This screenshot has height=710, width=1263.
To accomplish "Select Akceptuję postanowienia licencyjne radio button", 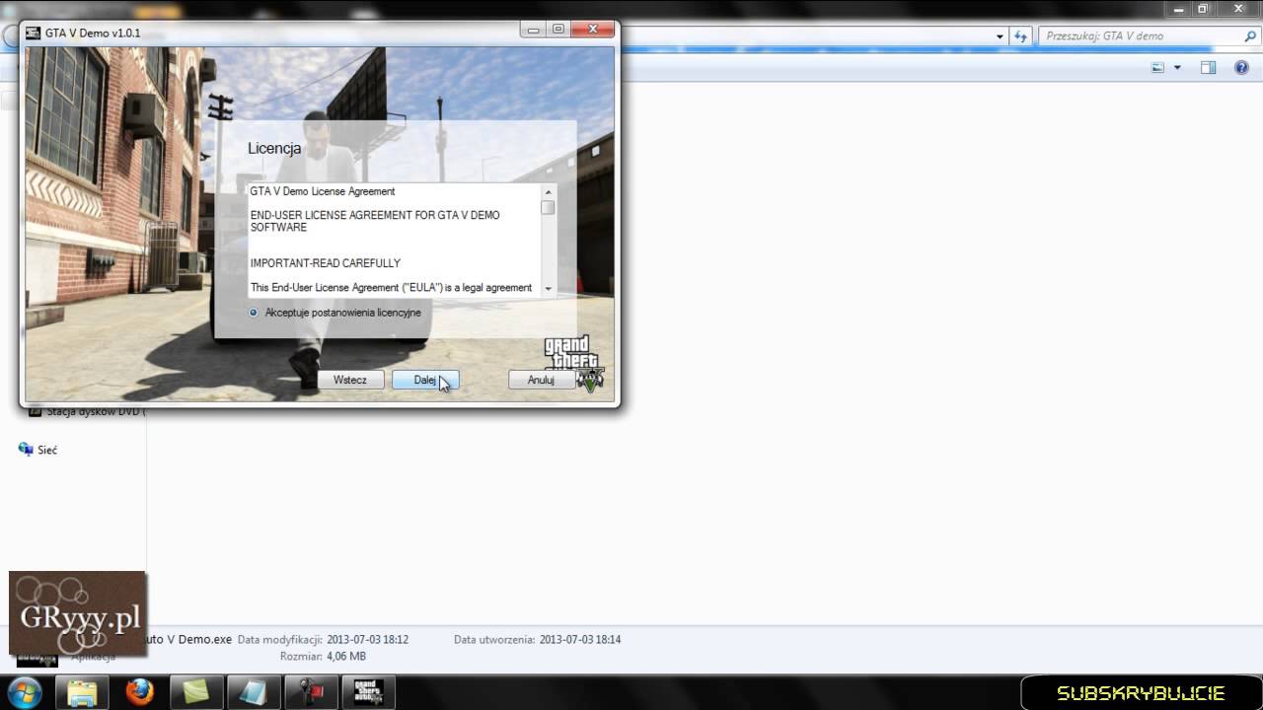I will click(x=254, y=313).
